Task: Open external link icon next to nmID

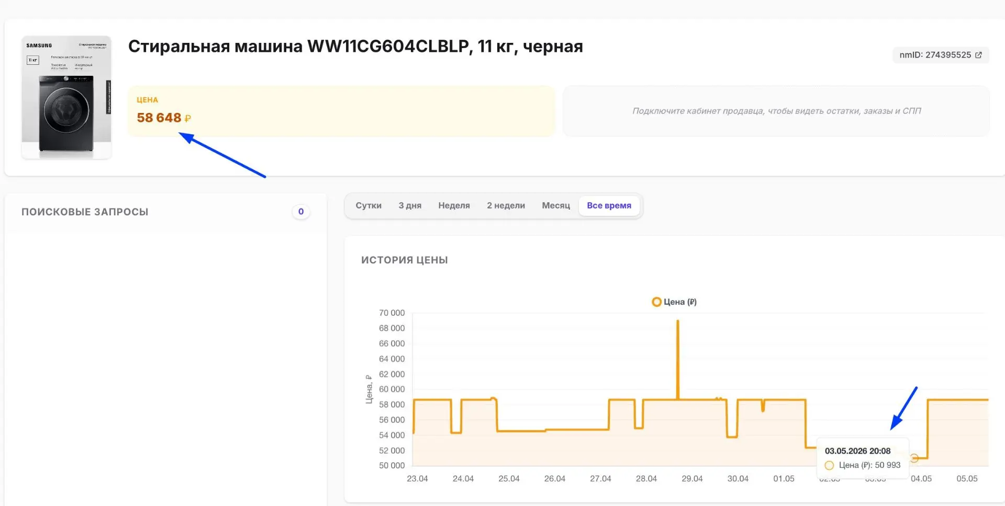Action: (978, 55)
